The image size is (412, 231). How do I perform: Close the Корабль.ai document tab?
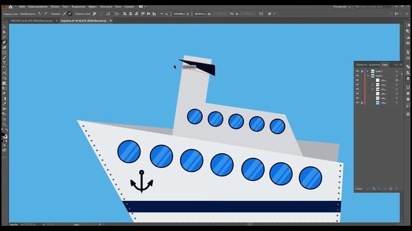coord(111,21)
